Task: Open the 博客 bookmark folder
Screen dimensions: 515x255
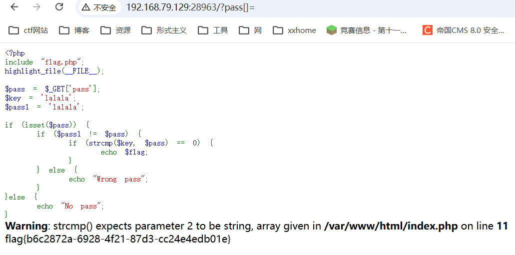Action: [74, 30]
